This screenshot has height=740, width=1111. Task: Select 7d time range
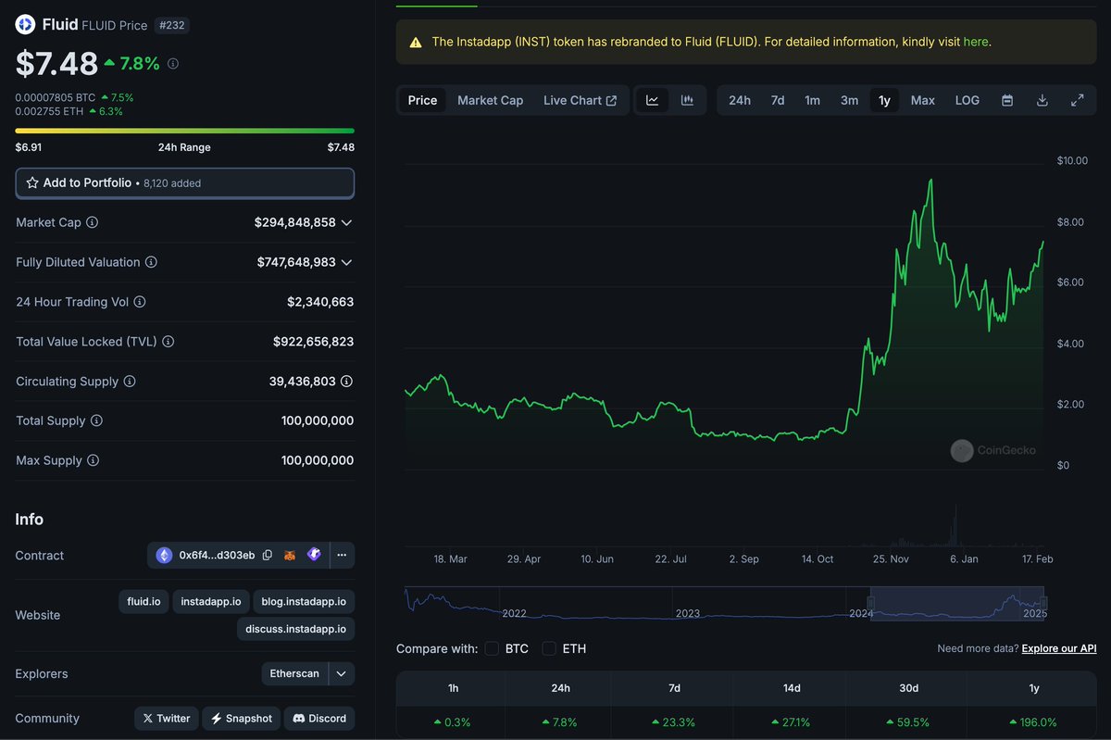click(778, 100)
